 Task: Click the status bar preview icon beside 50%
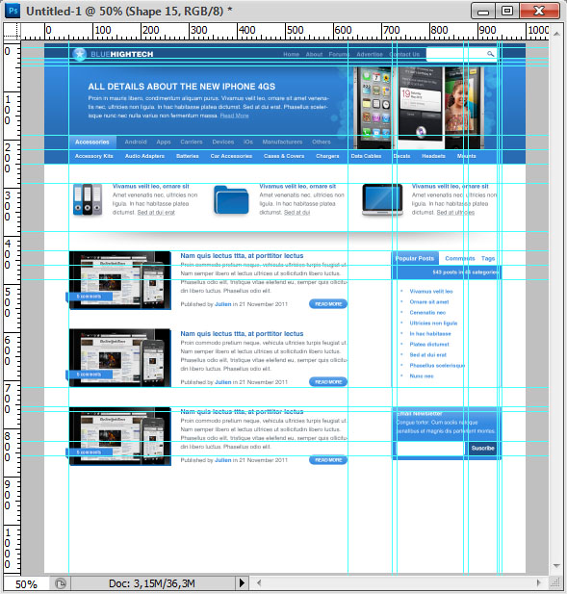[x=61, y=583]
